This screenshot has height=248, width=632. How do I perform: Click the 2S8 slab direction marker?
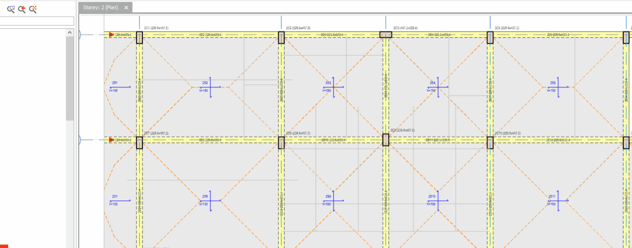[210, 201]
